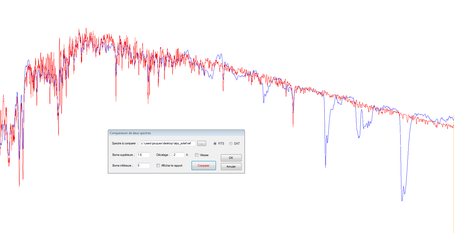Click the browse button with three dots

tap(201, 144)
